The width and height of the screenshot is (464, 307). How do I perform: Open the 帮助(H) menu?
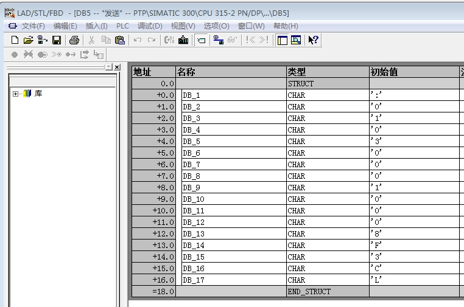point(286,26)
